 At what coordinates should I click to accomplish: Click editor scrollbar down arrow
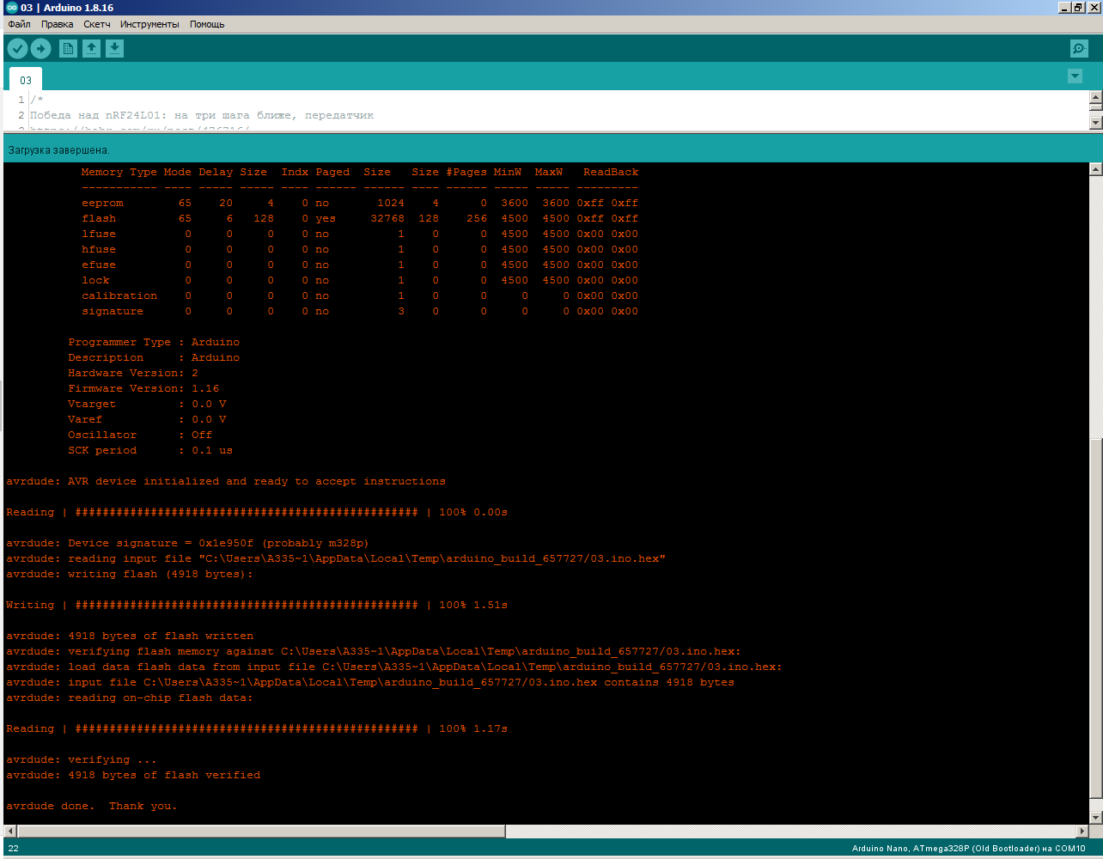point(1095,123)
